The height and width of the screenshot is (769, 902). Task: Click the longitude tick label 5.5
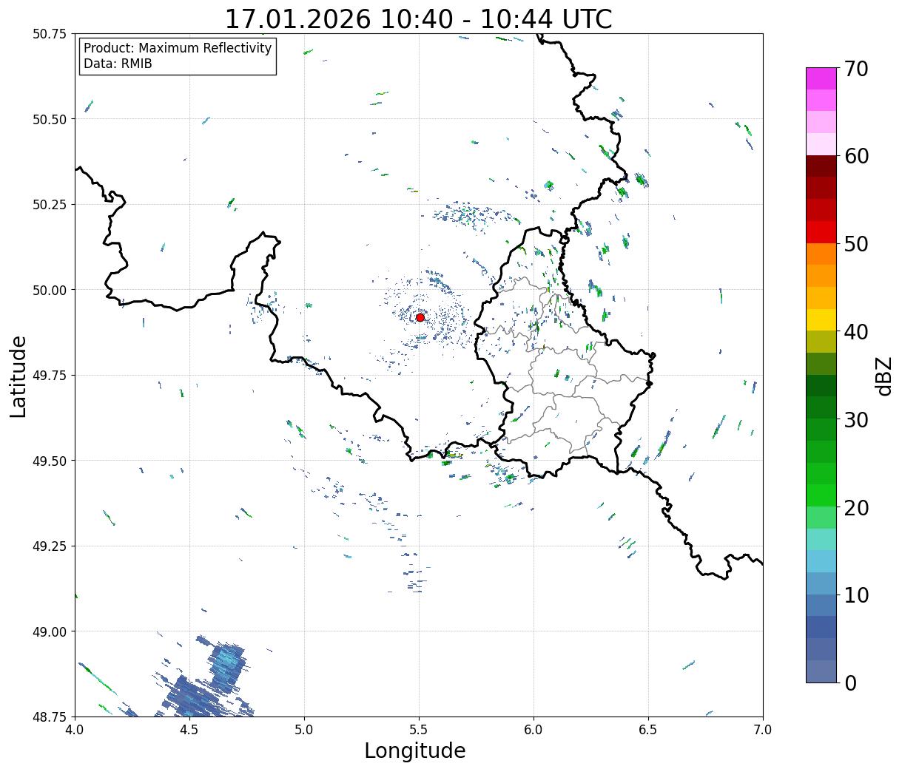coord(419,730)
